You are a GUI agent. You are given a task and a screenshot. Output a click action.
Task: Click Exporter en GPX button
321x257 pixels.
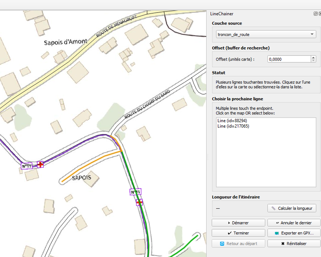click(294, 233)
